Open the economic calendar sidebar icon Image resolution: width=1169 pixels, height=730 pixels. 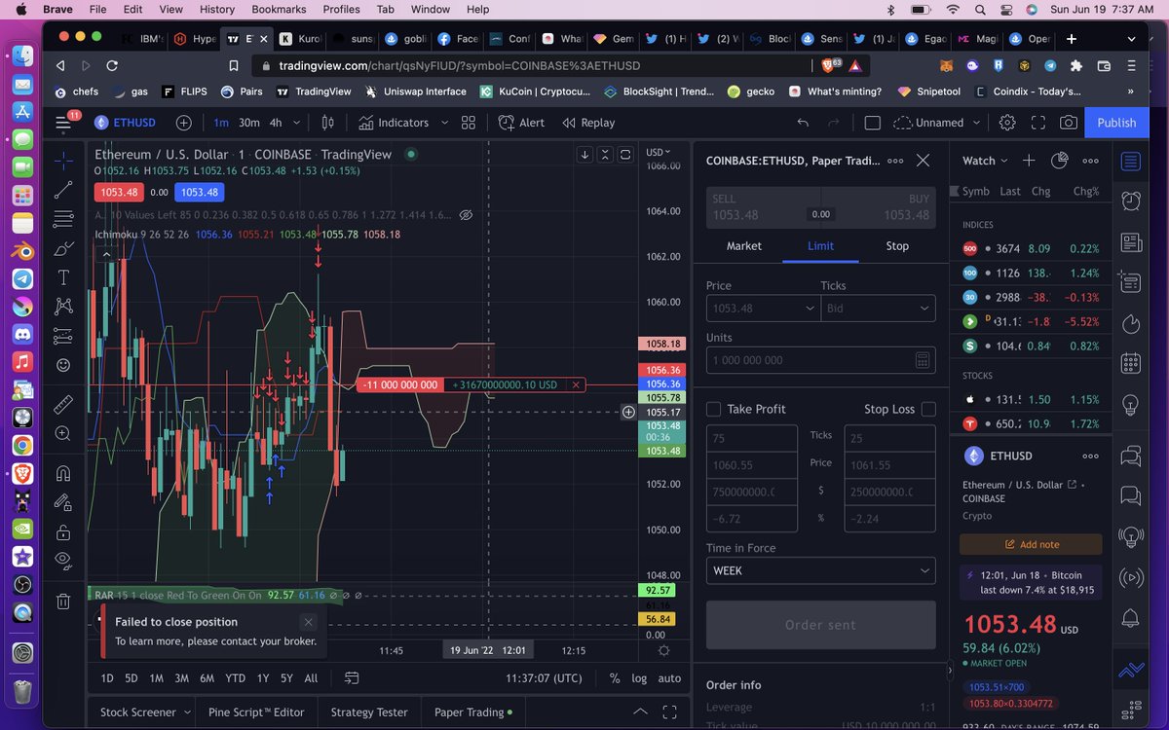1130,364
